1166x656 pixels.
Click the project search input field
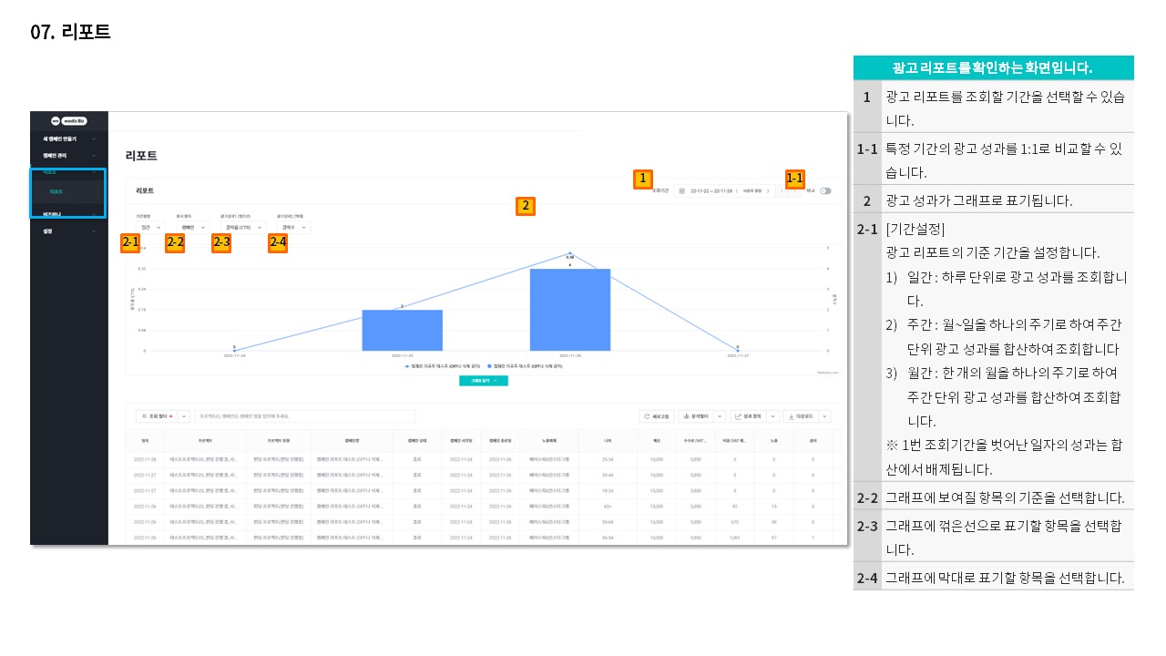point(305,415)
